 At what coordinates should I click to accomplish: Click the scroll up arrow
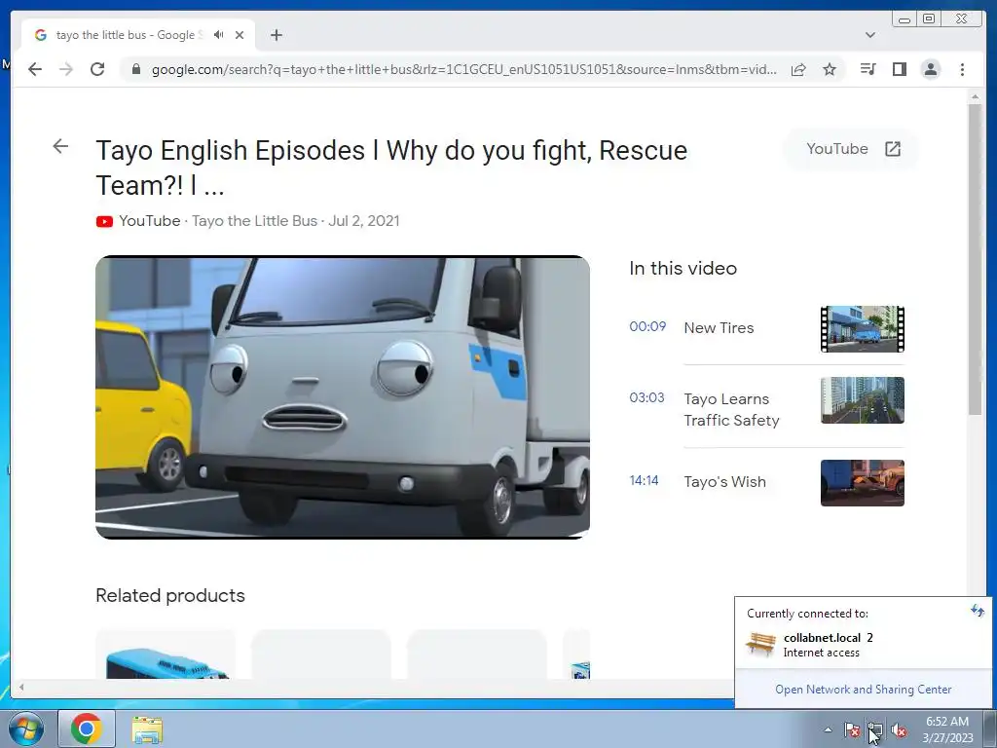[975, 96]
